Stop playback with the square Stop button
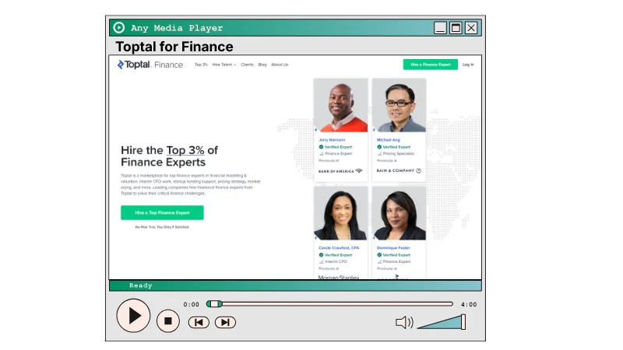This screenshot has height=350, width=623. [x=168, y=321]
